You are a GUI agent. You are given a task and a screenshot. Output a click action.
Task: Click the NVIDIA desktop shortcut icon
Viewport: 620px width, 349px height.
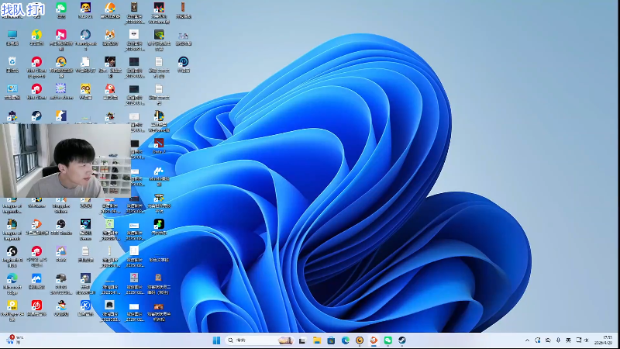158,36
